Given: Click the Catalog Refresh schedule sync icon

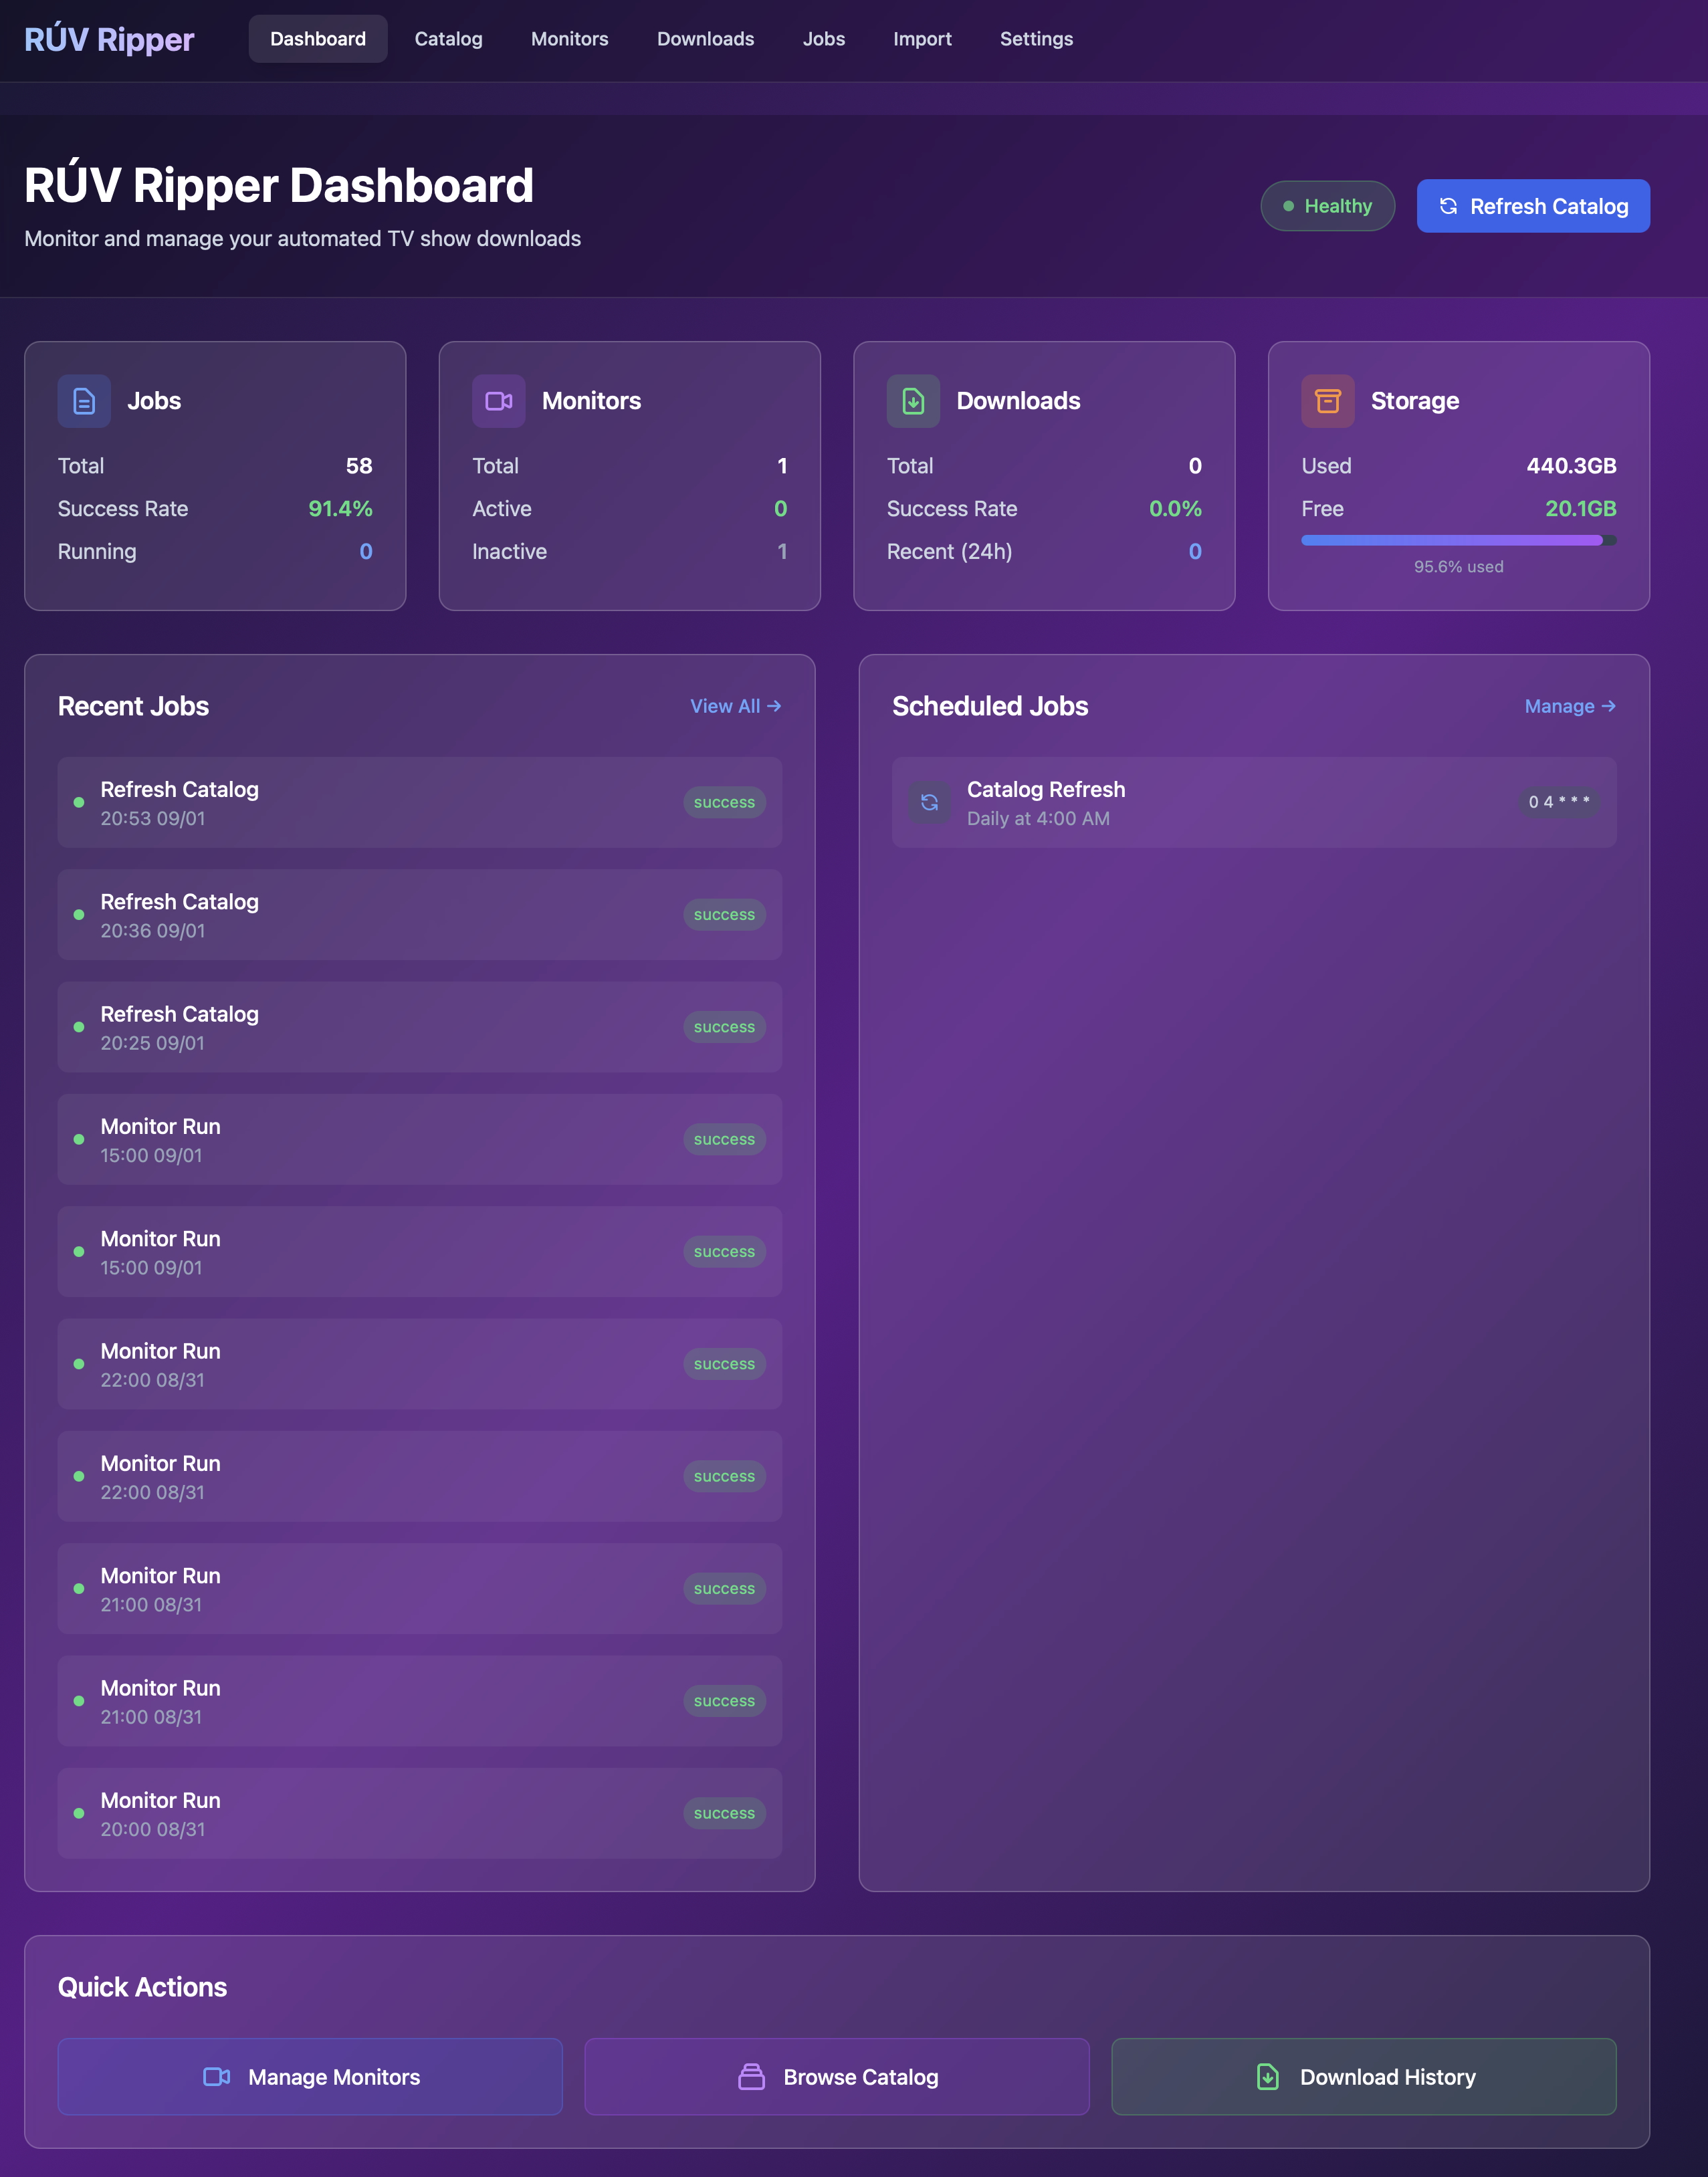Looking at the screenshot, I should tap(929, 802).
